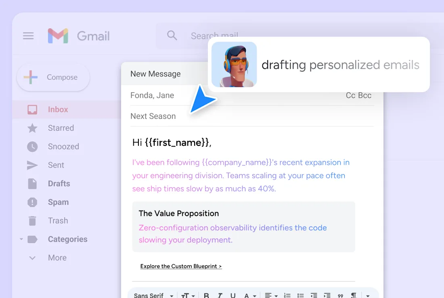
Task: Click the Inbox tray icon
Action: point(32,109)
